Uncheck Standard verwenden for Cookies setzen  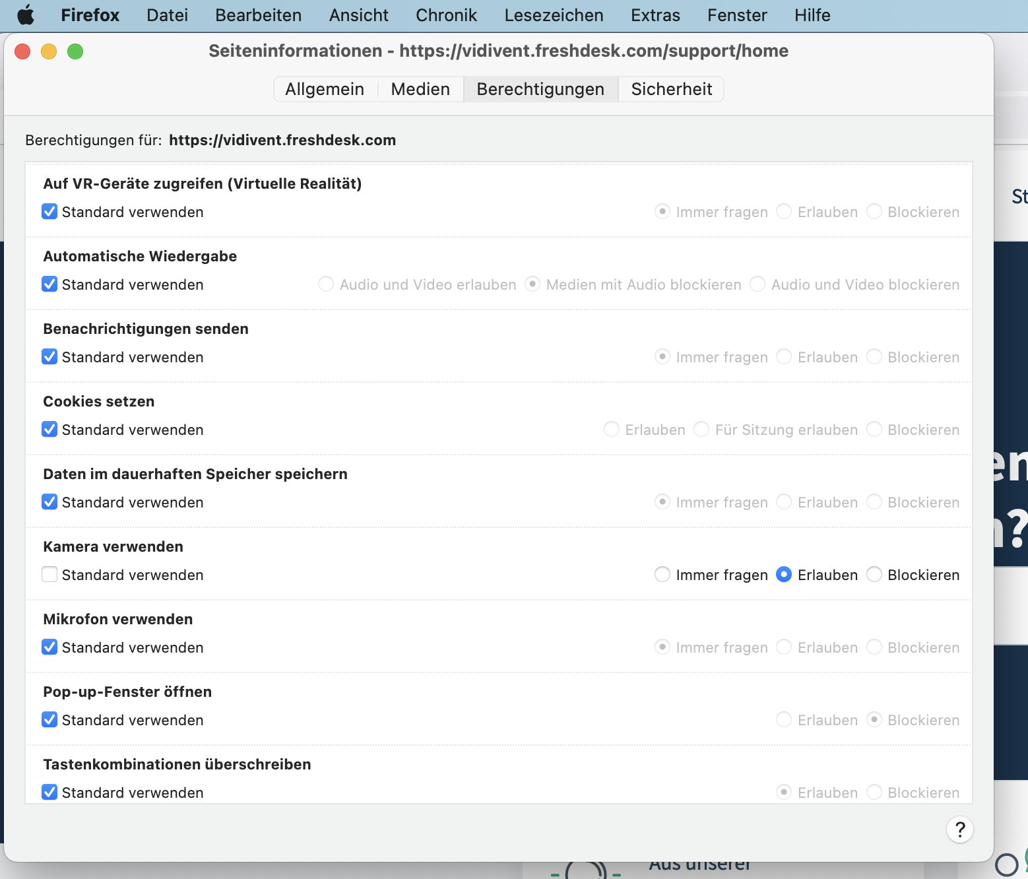(49, 429)
